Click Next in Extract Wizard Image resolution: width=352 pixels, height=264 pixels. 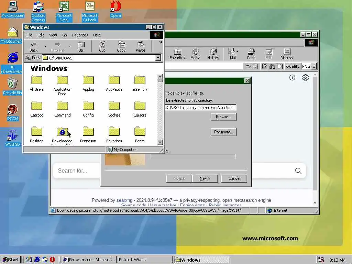(x=205, y=178)
